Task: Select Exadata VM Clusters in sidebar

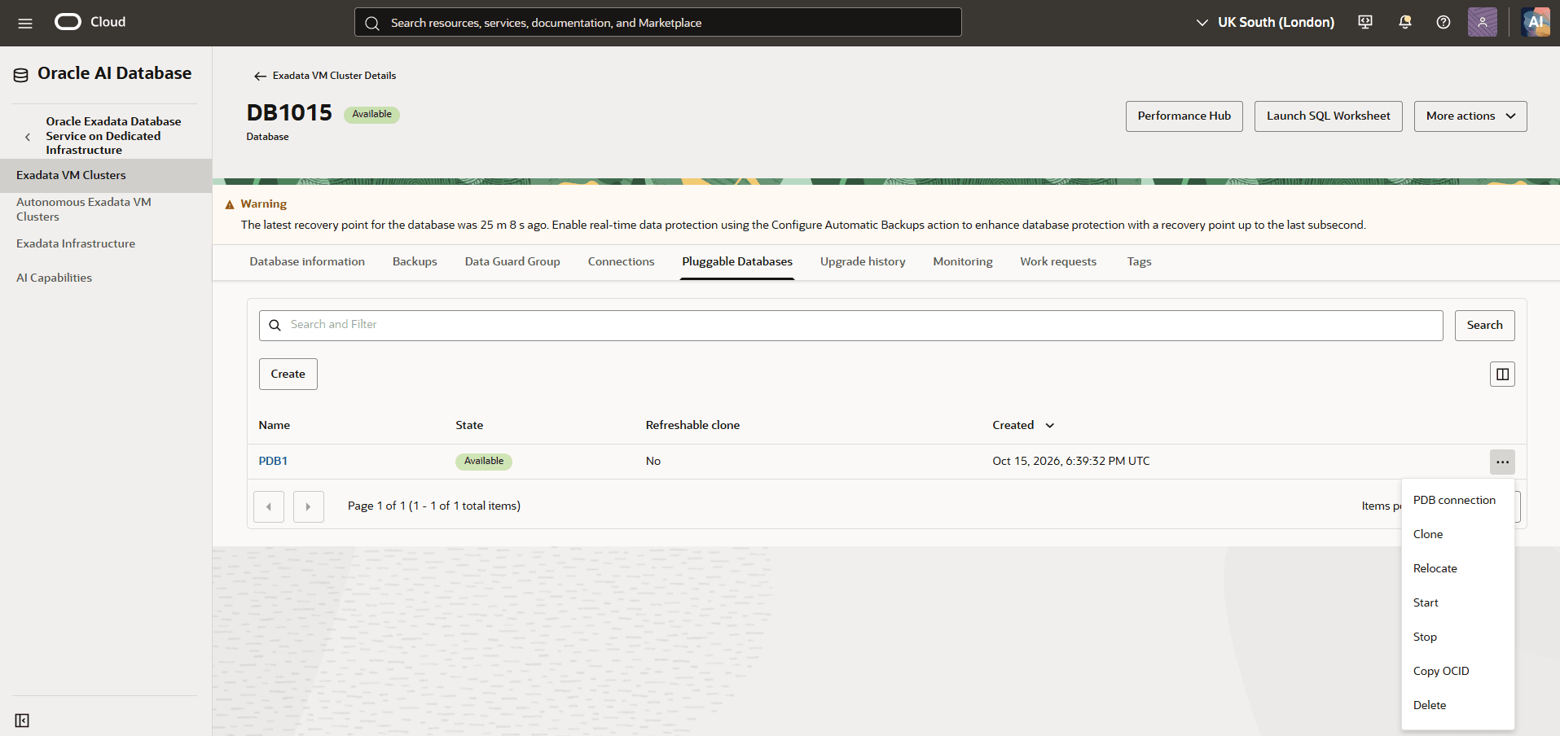Action: (106, 176)
